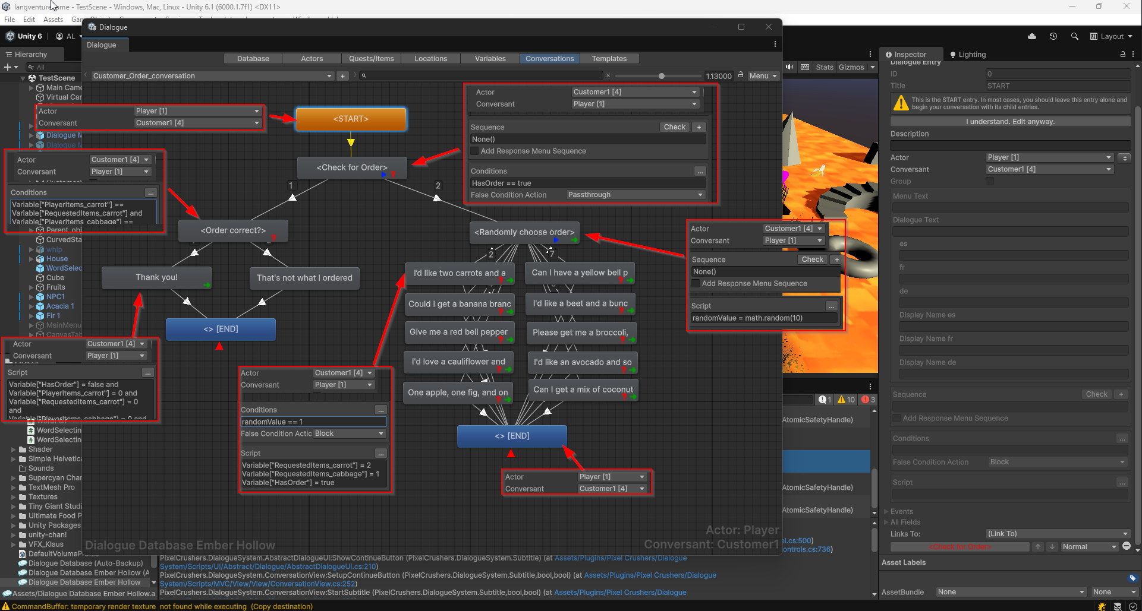This screenshot has height=611, width=1142.
Task: Toggle Gizmos in Game view
Action: [x=851, y=67]
